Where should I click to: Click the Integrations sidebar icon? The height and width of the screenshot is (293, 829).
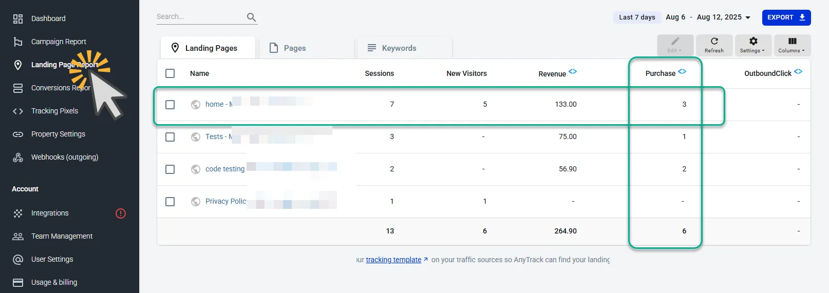(x=18, y=213)
